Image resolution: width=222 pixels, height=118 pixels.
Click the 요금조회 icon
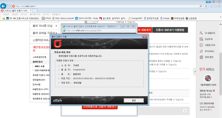coord(201,39)
